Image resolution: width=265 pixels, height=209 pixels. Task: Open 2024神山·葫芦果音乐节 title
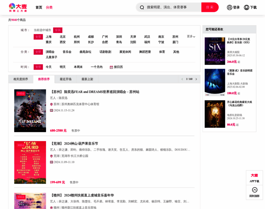tap(74, 144)
